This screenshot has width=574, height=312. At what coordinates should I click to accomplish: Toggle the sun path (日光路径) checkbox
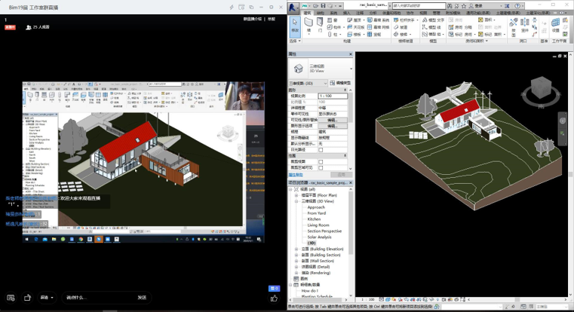tap(321, 150)
